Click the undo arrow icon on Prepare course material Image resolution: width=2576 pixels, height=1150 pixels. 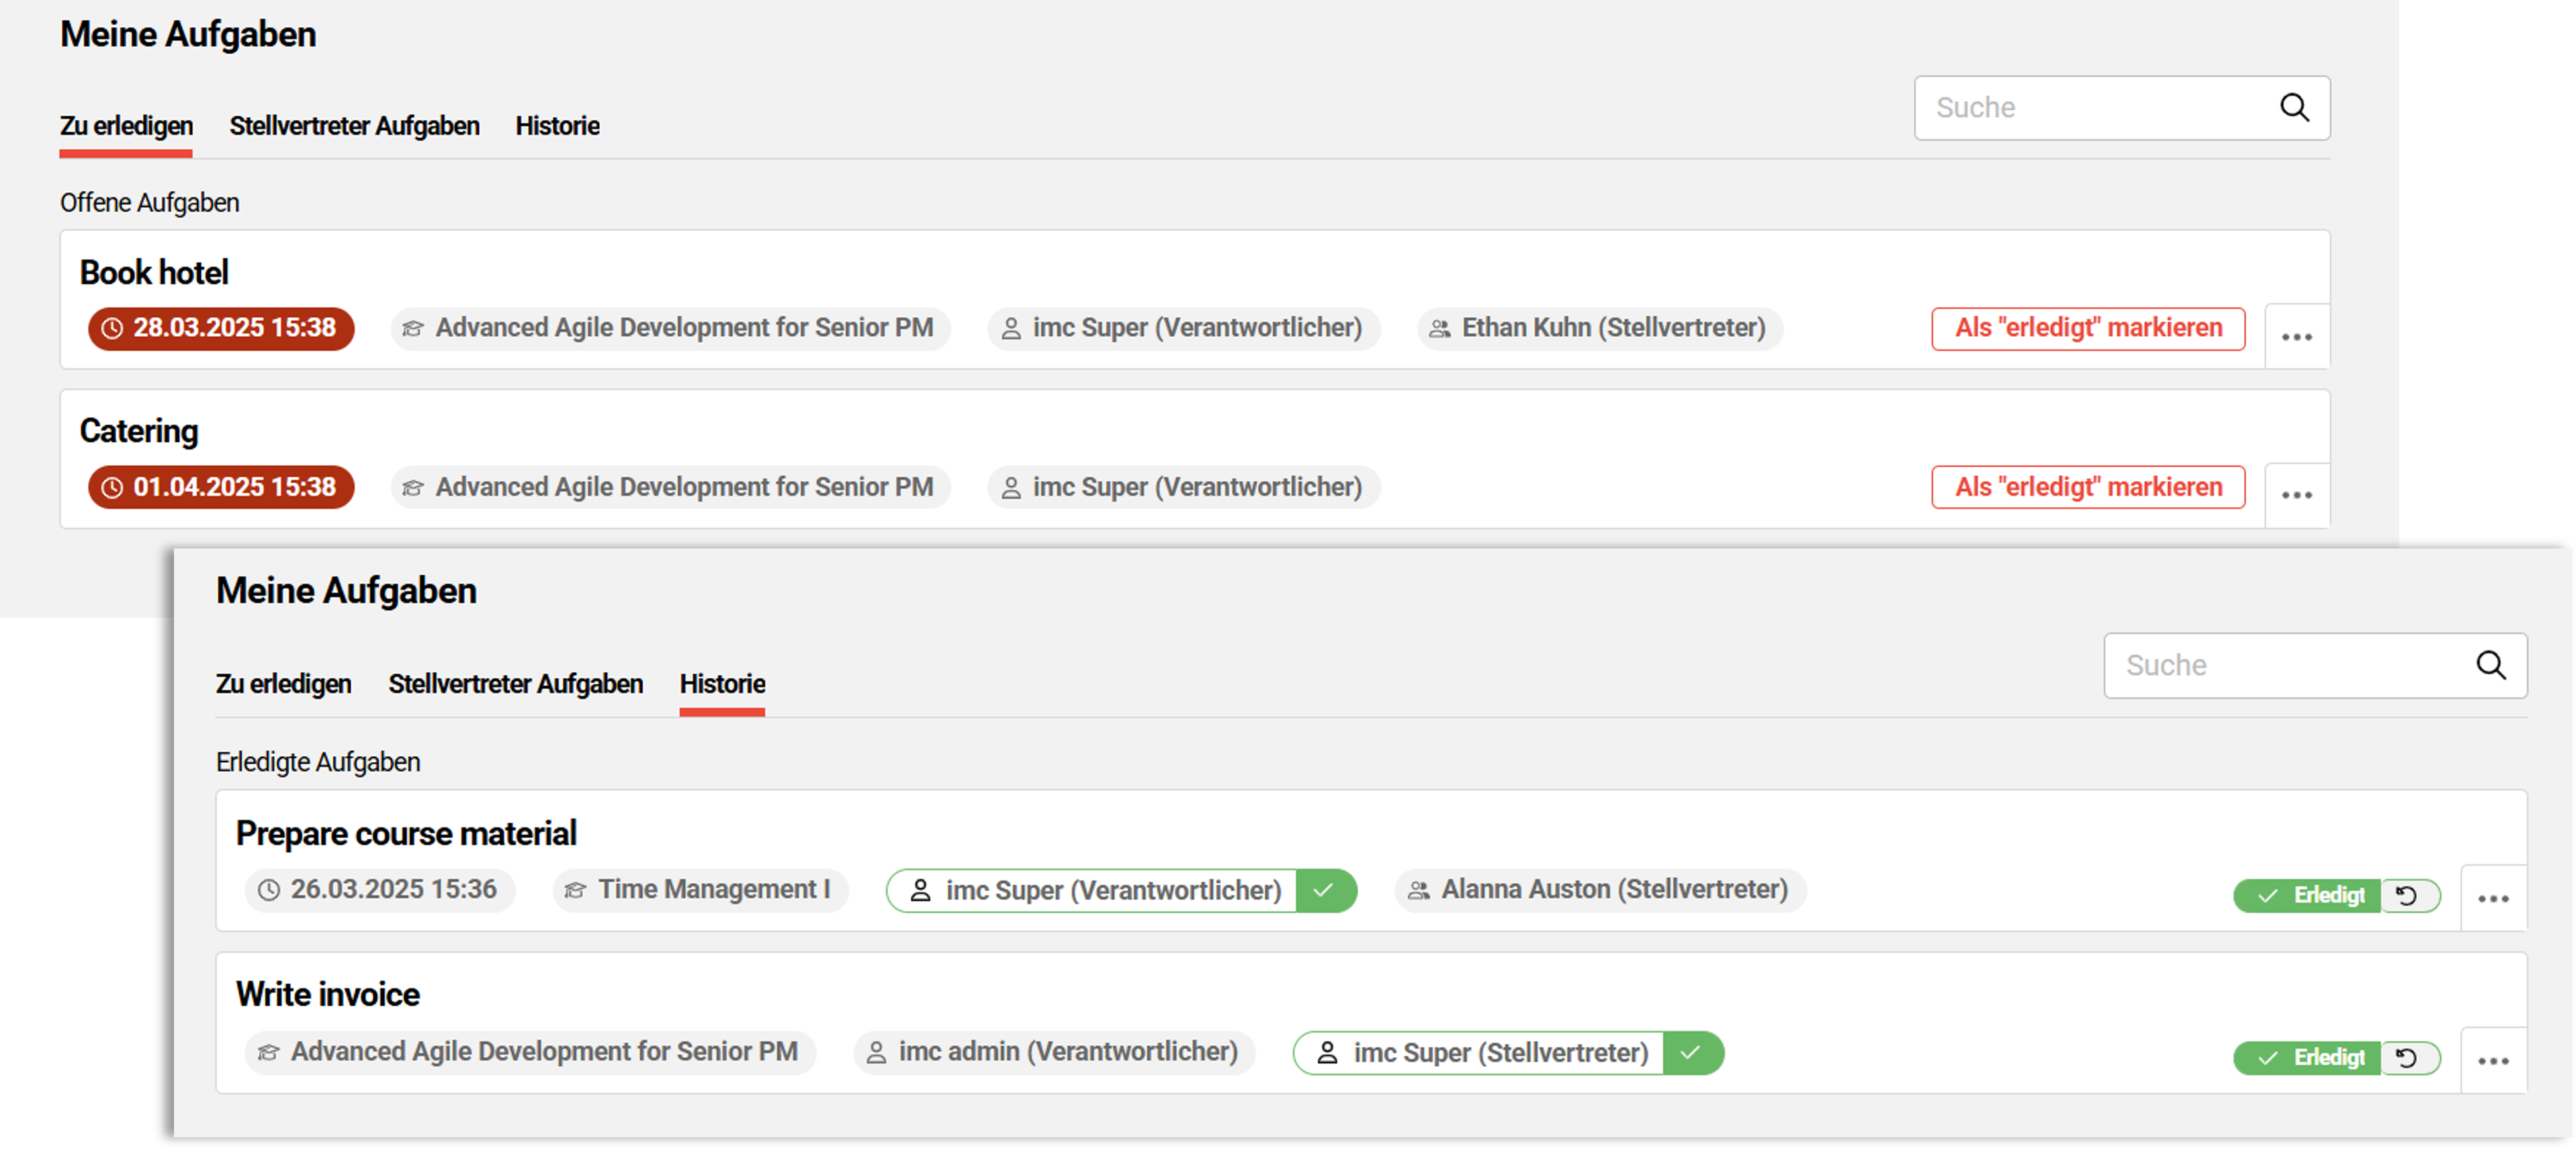pos(2408,897)
